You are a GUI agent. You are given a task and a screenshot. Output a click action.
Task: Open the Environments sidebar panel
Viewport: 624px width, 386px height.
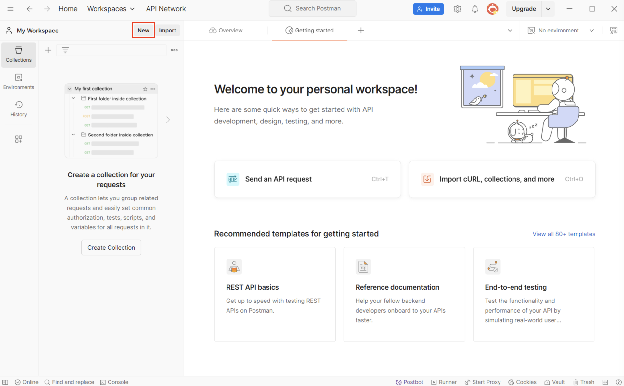pos(19,81)
